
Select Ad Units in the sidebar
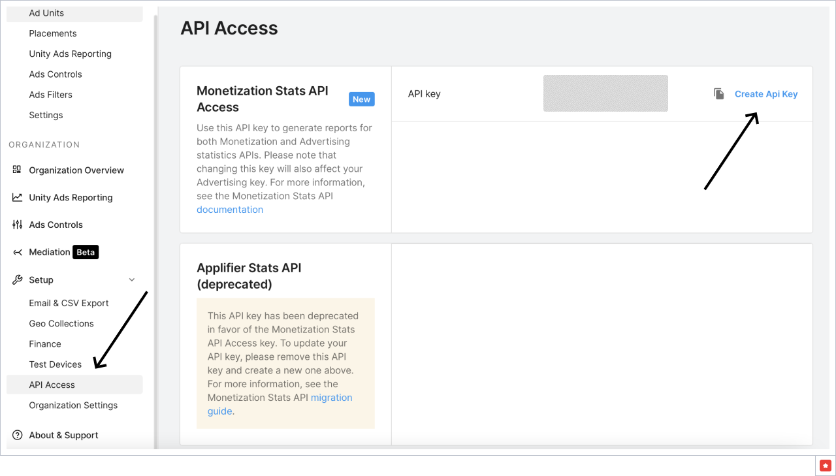point(46,12)
